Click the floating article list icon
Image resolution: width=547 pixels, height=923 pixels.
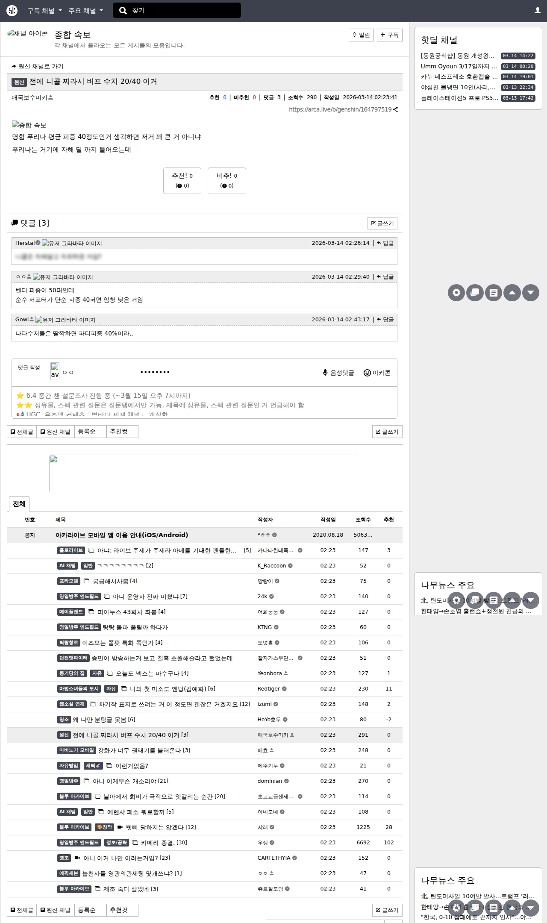[x=494, y=293]
